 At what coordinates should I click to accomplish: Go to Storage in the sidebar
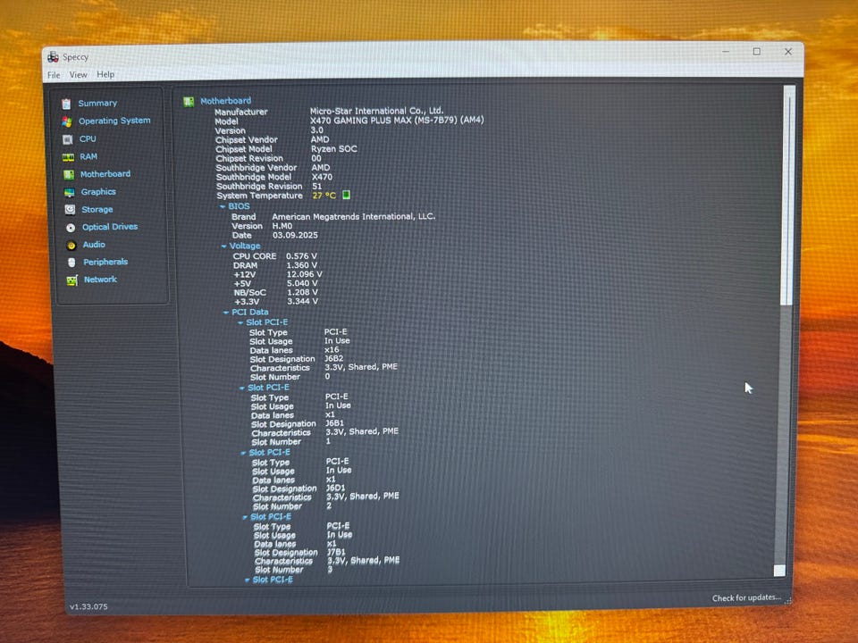coord(97,209)
